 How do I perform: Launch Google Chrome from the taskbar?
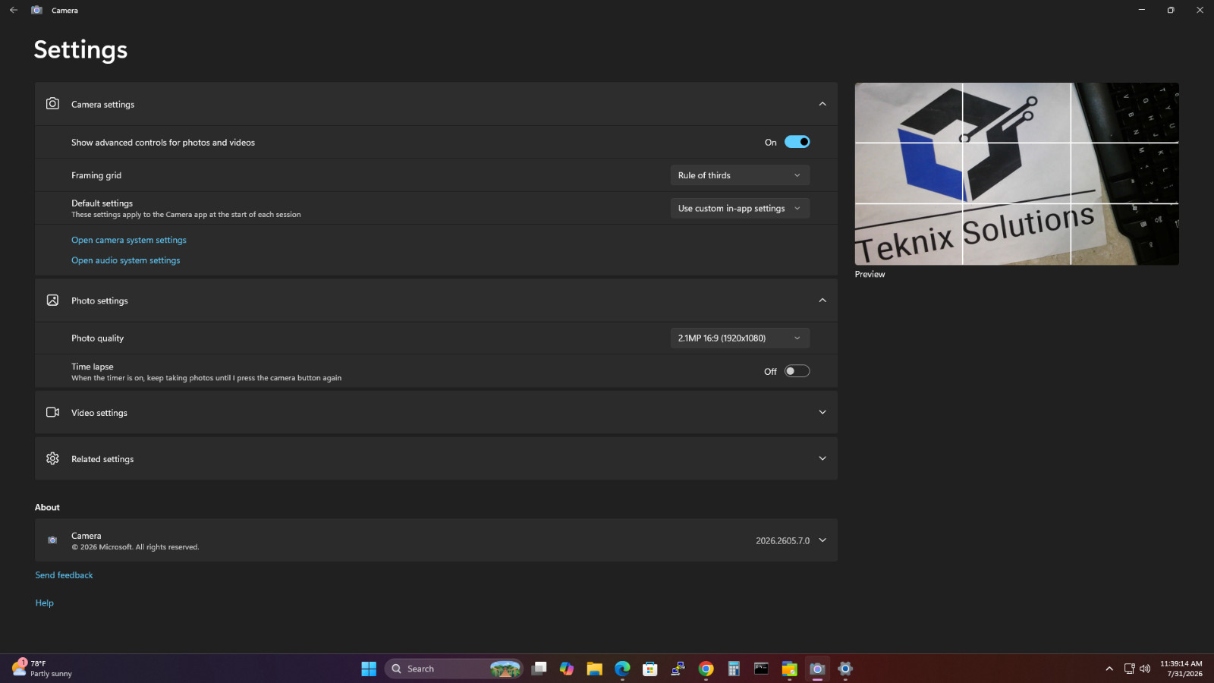pyautogui.click(x=706, y=669)
